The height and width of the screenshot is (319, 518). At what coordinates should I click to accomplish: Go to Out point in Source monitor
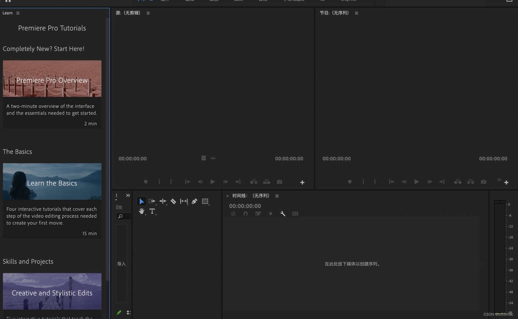(x=238, y=182)
